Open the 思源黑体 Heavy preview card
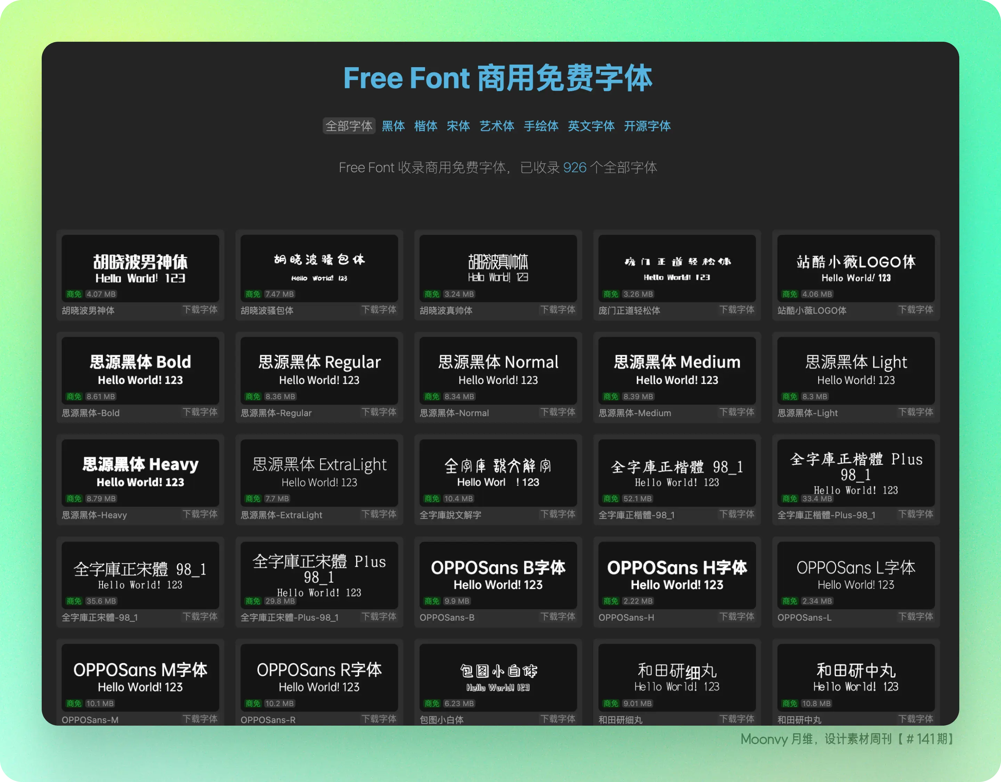The height and width of the screenshot is (782, 1001). [x=140, y=473]
